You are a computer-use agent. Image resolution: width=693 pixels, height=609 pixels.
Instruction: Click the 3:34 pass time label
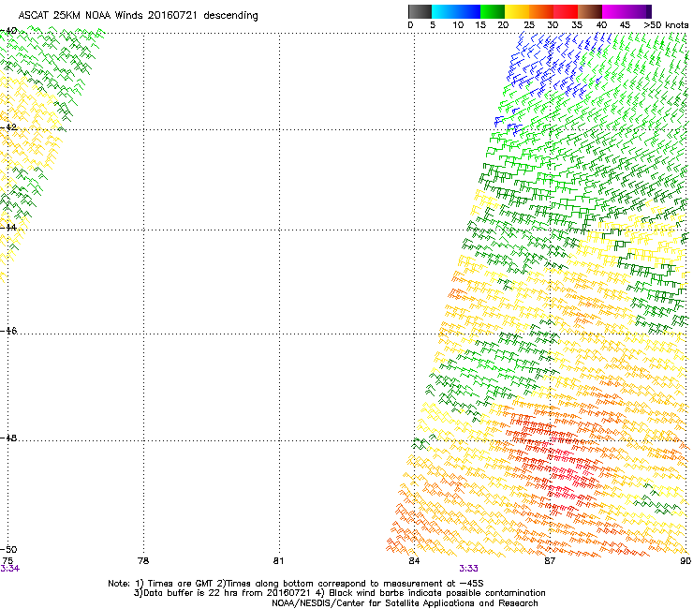click(x=9, y=569)
